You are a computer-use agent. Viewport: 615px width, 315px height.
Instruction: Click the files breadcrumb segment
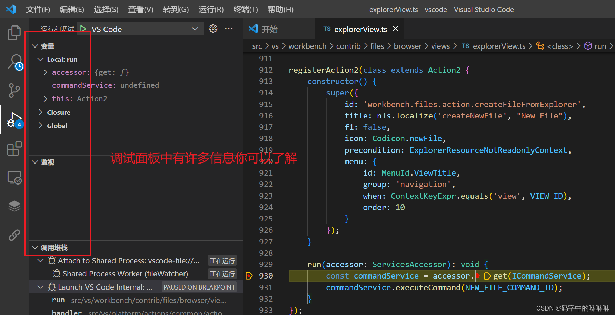pos(377,46)
